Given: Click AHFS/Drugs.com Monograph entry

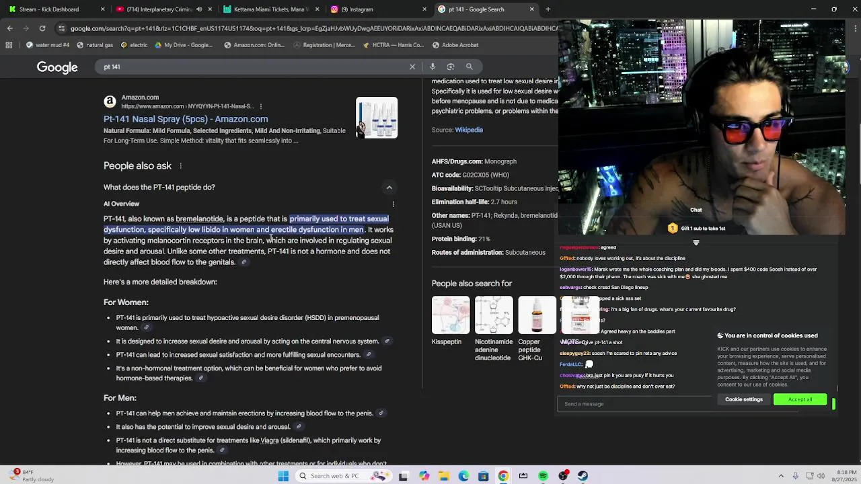Looking at the screenshot, I should pos(474,161).
